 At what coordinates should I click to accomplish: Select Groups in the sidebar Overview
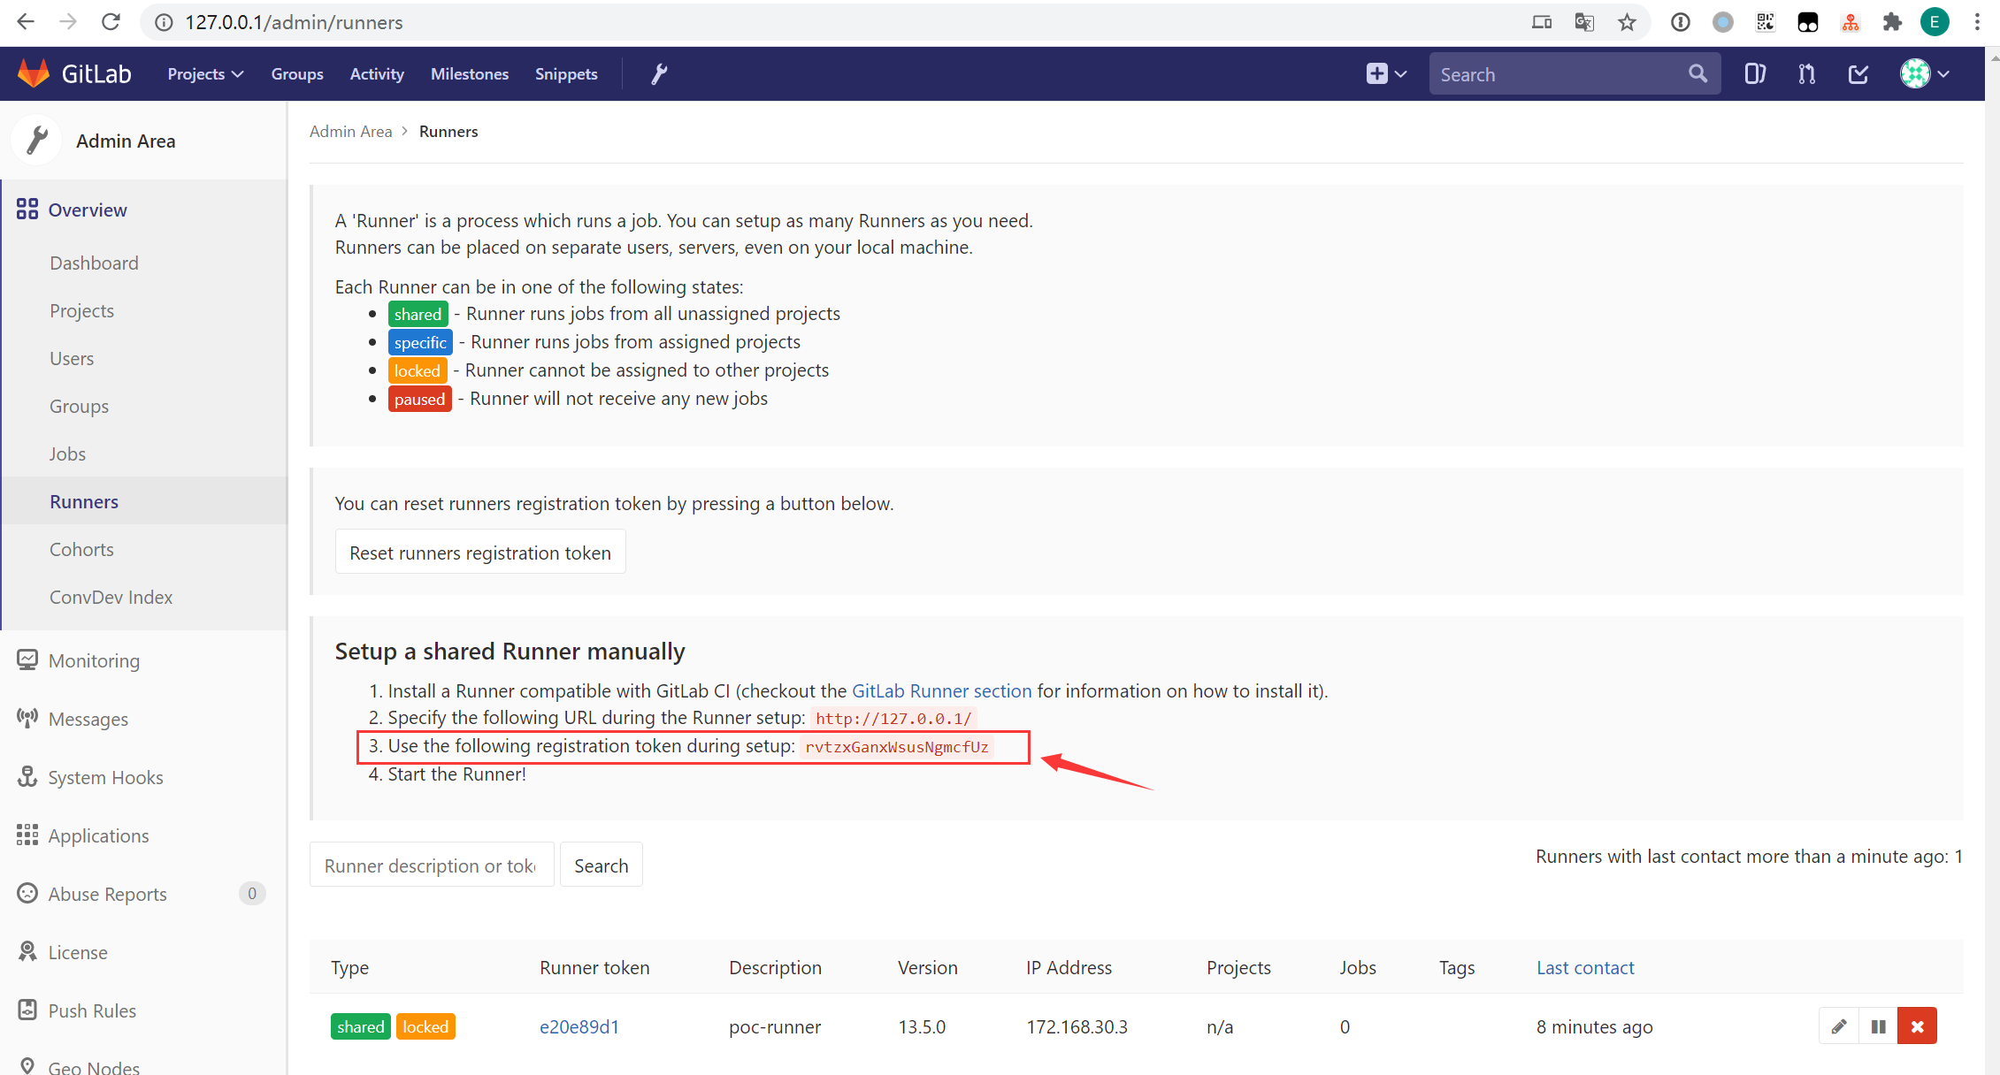(79, 406)
